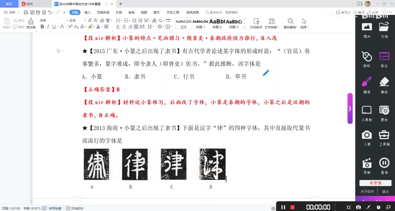Click the red stop button in recorder bar
The width and height of the screenshot is (395, 211).
(x=293, y=207)
